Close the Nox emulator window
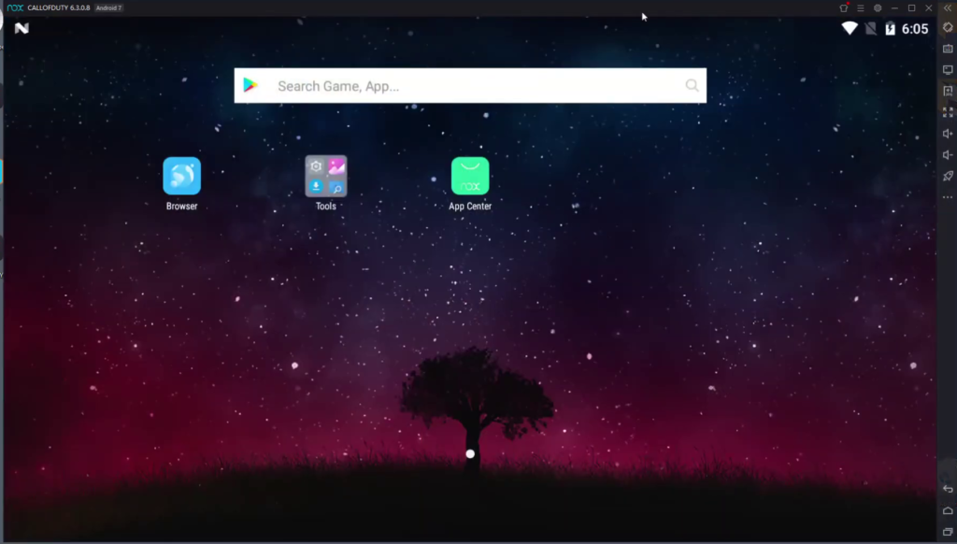Screen dimensions: 957x544 coord(929,7)
